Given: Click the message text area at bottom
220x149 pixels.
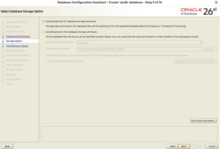Looking at the screenshot, I should tap(129, 134).
